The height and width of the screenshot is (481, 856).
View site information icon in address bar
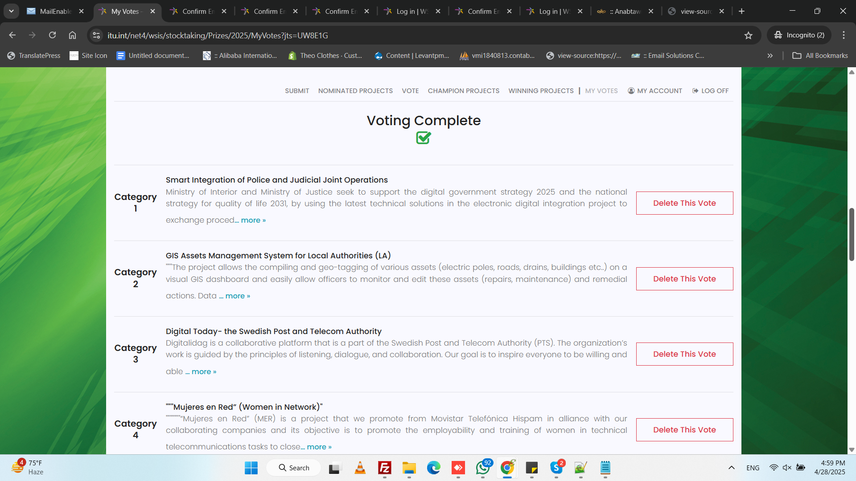[x=96, y=35]
